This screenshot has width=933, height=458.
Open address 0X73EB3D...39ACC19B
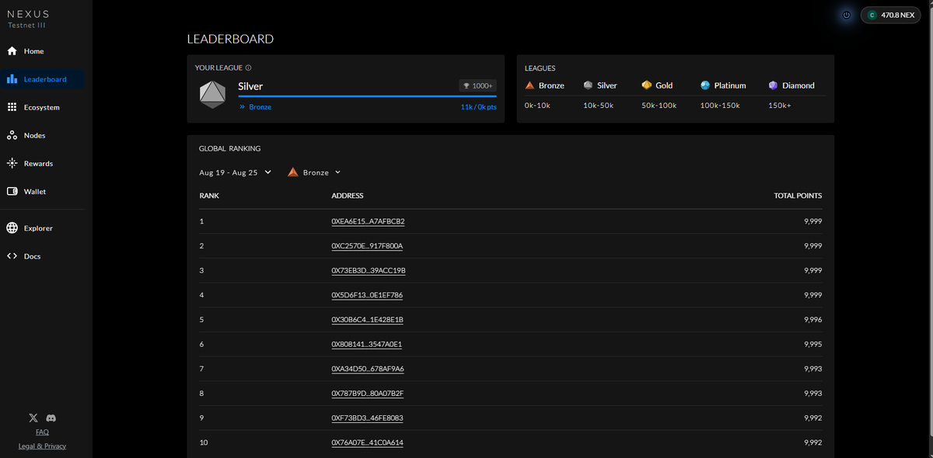pos(369,270)
